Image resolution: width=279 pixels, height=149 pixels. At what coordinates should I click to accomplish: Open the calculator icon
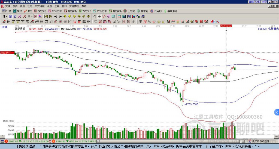[124, 17]
